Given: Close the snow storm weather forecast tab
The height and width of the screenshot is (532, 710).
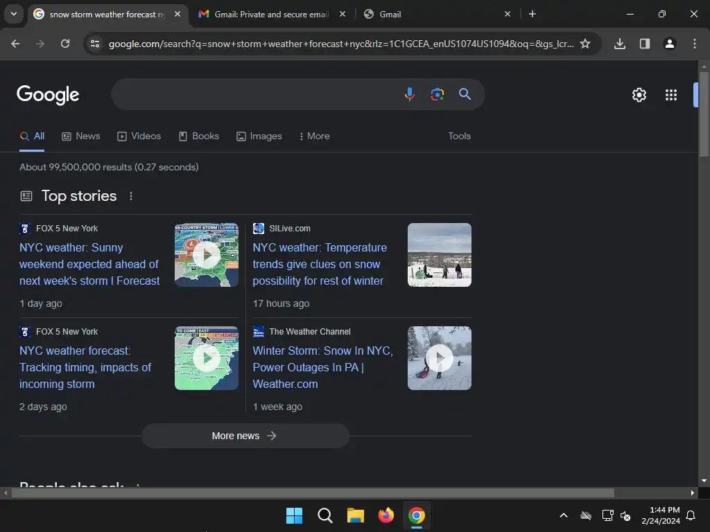Looking at the screenshot, I should coord(177,14).
